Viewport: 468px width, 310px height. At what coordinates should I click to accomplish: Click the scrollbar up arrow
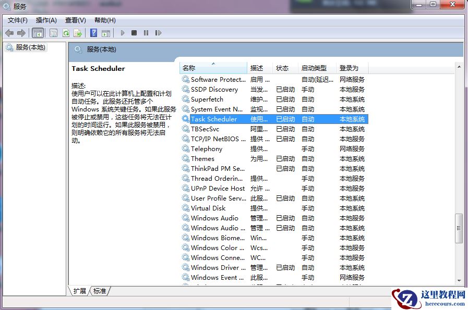point(459,67)
